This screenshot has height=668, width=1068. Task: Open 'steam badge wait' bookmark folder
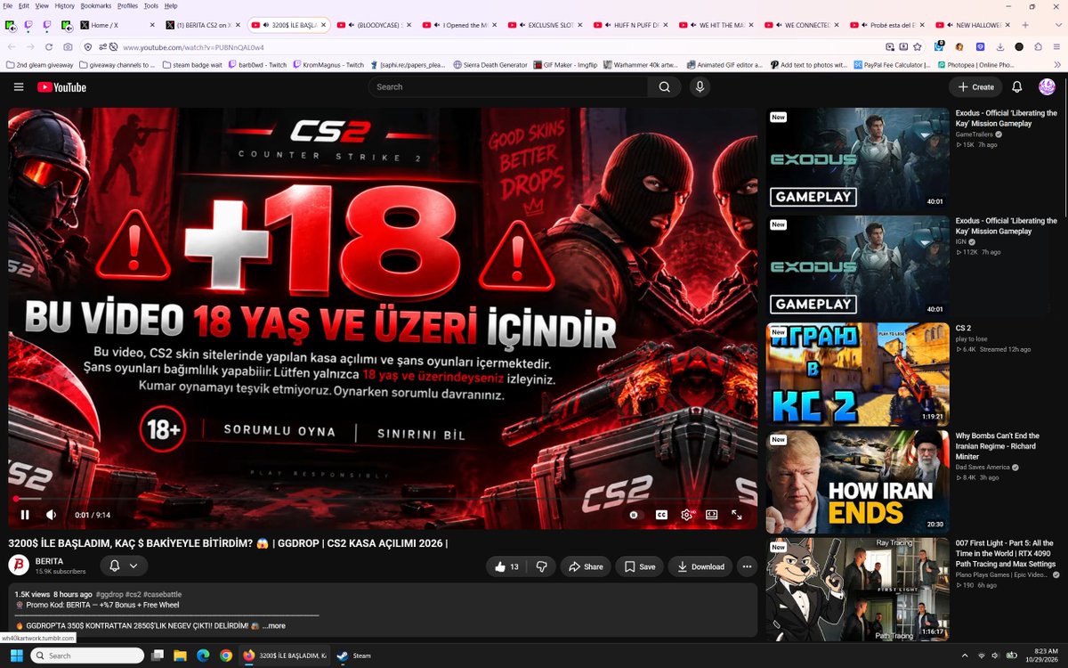(193, 64)
